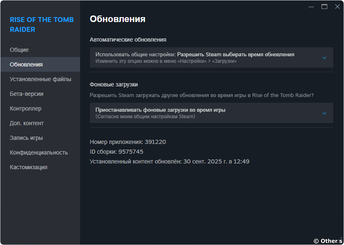Image resolution: width=344 pixels, height=245 pixels.
Task: Click the «Автоматические обновления» section label
Action: pyautogui.click(x=128, y=40)
